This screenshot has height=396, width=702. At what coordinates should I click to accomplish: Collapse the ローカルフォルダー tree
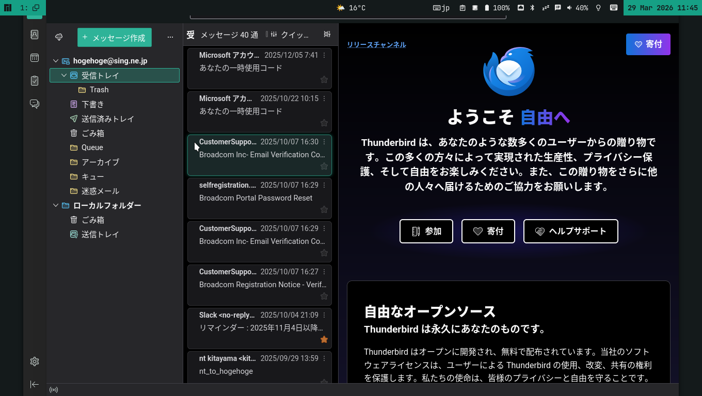coord(56,205)
